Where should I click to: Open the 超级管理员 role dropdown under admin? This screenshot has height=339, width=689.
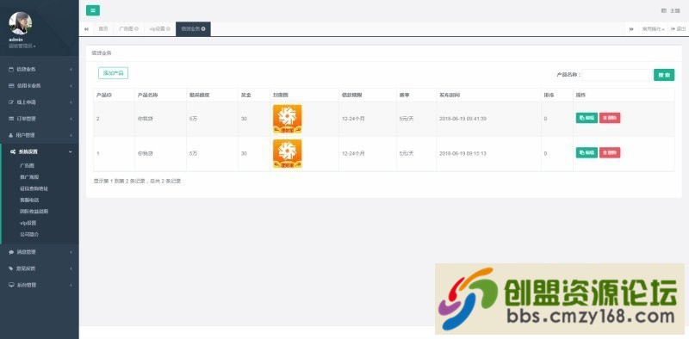[22, 46]
